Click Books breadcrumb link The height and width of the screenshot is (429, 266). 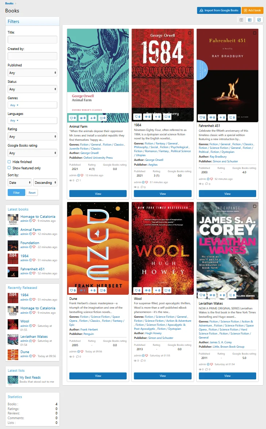(9, 3)
